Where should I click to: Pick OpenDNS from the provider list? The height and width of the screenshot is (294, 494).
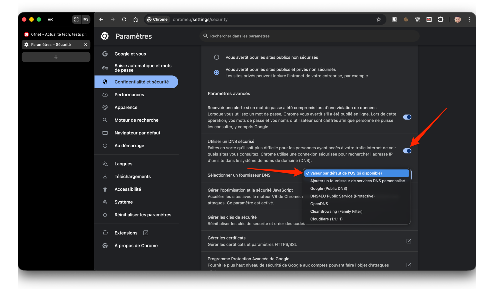(319, 204)
